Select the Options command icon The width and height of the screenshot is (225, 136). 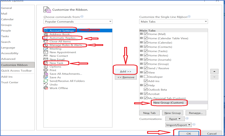point(46,67)
